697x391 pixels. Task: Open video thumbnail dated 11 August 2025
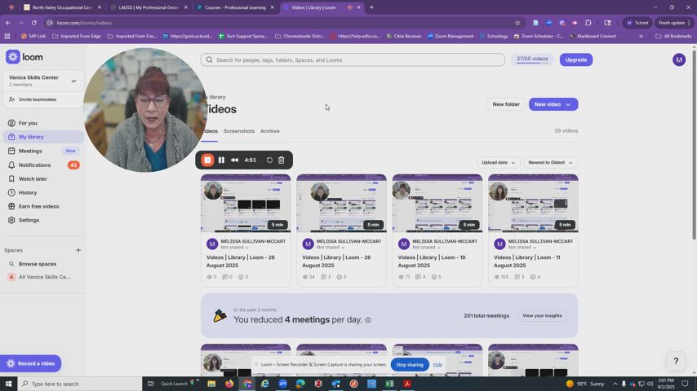[x=533, y=204]
